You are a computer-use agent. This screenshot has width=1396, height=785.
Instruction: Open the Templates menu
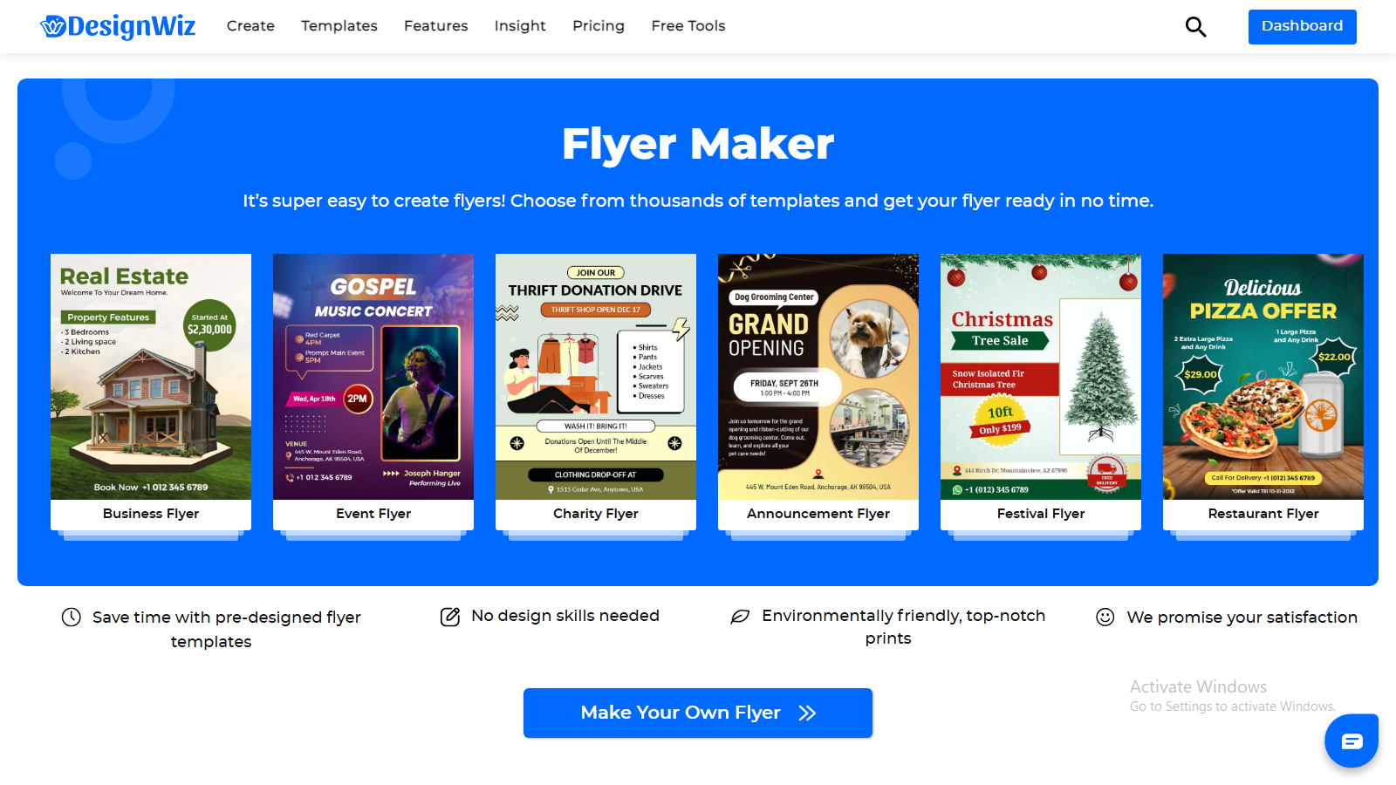tap(339, 26)
